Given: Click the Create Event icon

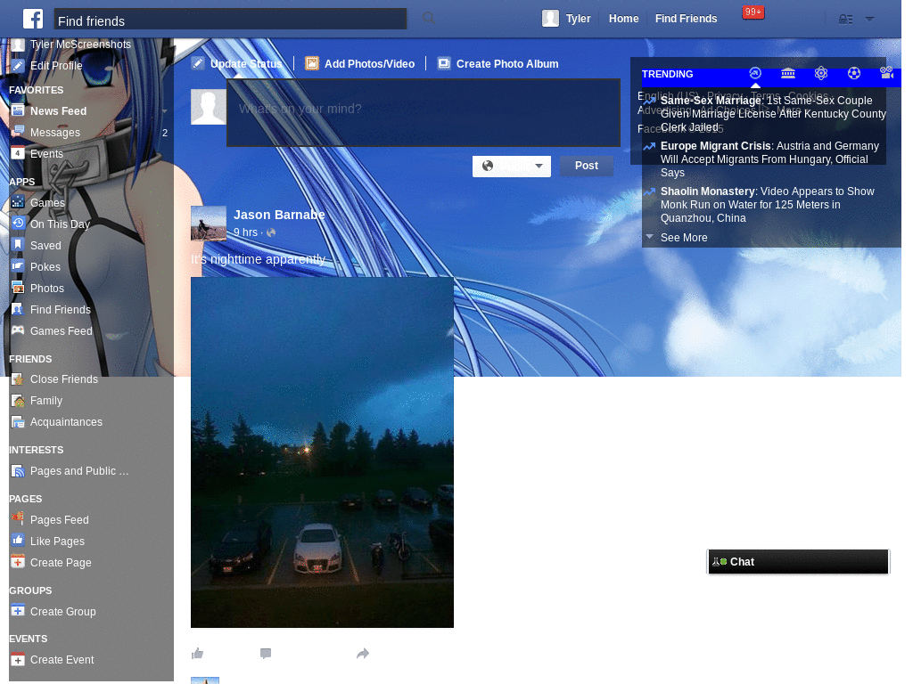Looking at the screenshot, I should [18, 660].
